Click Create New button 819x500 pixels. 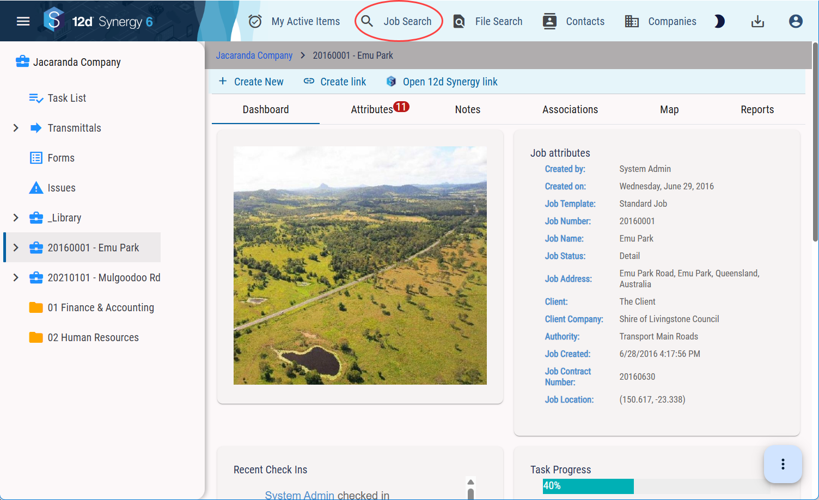point(251,82)
